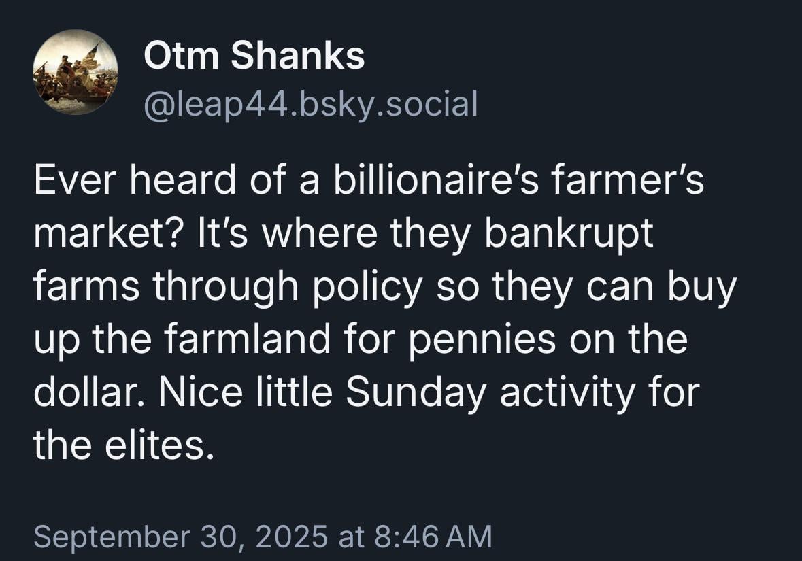Click the phrase "pennies on the"
This screenshot has height=561, width=802.
click(x=548, y=339)
